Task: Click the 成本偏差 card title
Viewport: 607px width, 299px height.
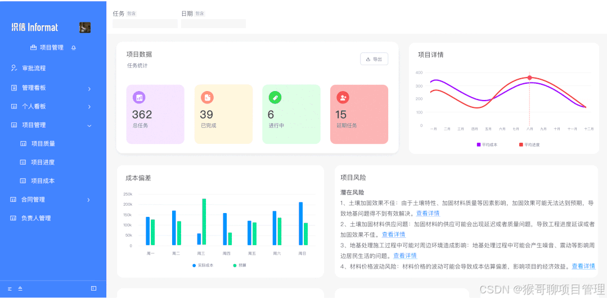Action: [x=138, y=178]
